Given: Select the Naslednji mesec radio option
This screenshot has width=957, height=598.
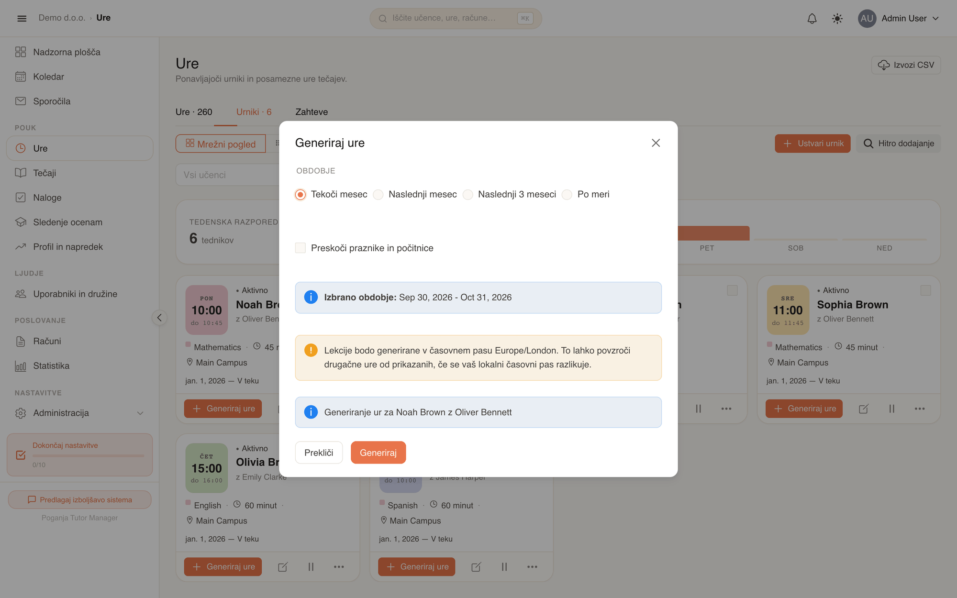Looking at the screenshot, I should pyautogui.click(x=378, y=195).
